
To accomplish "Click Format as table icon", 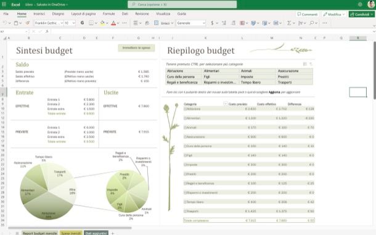I will (x=253, y=23).
